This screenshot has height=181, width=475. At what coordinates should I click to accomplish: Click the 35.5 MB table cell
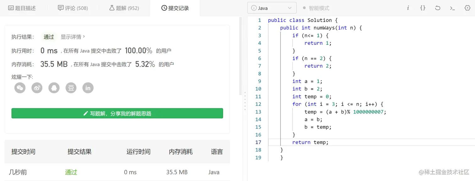point(177,172)
